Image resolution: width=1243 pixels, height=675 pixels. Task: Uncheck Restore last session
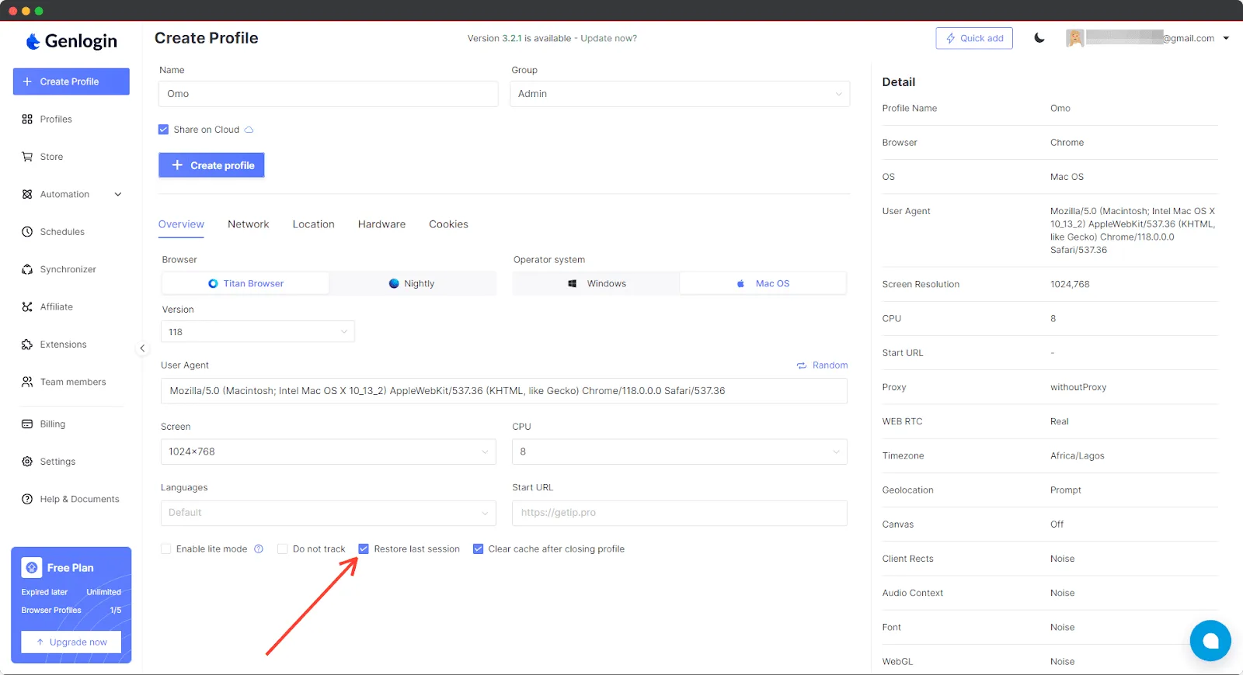pyautogui.click(x=364, y=549)
